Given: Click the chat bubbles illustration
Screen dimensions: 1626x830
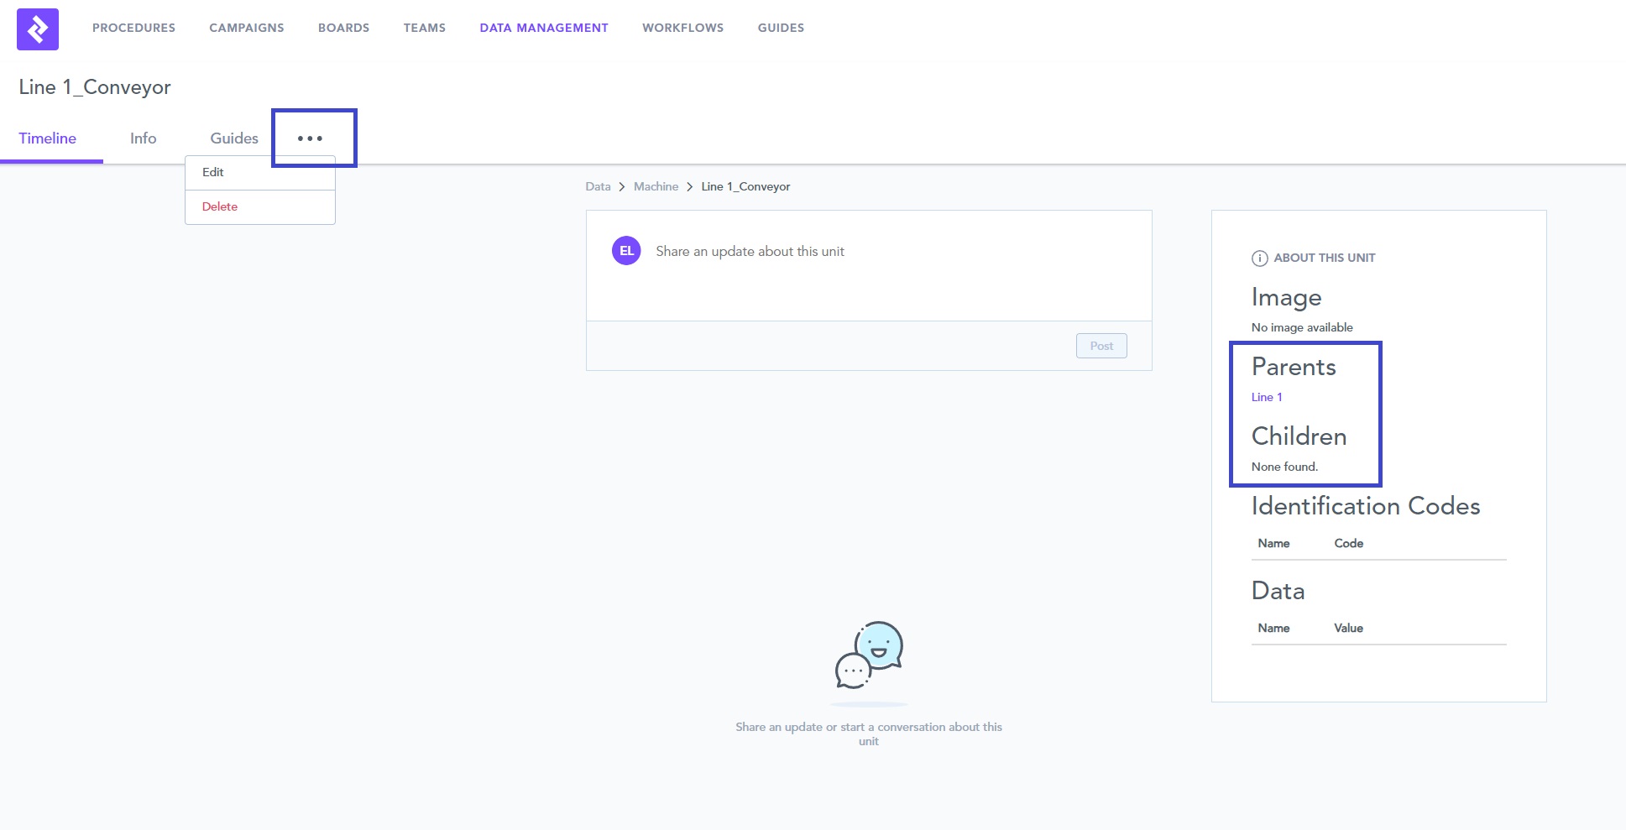Looking at the screenshot, I should click(x=869, y=656).
